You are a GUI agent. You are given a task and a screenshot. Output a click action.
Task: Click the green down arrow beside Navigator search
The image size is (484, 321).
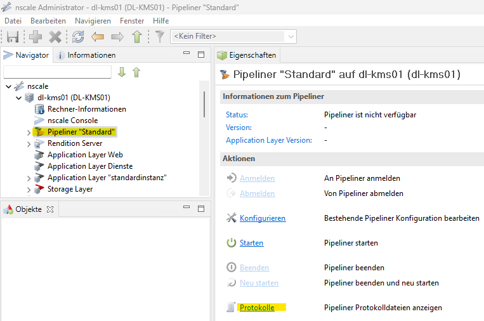click(122, 72)
